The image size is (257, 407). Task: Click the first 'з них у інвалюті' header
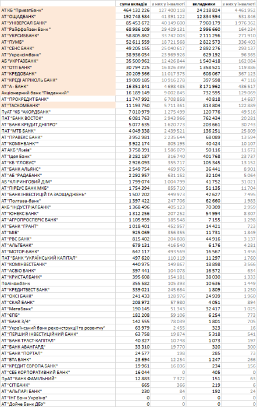click(x=168, y=4)
